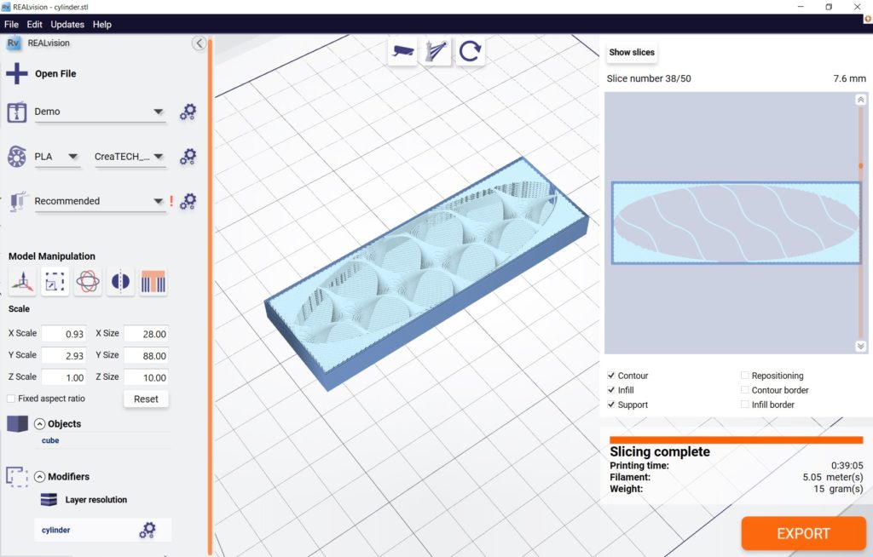Click the slice preview image
This screenshot has height=557, width=873.
click(736, 222)
